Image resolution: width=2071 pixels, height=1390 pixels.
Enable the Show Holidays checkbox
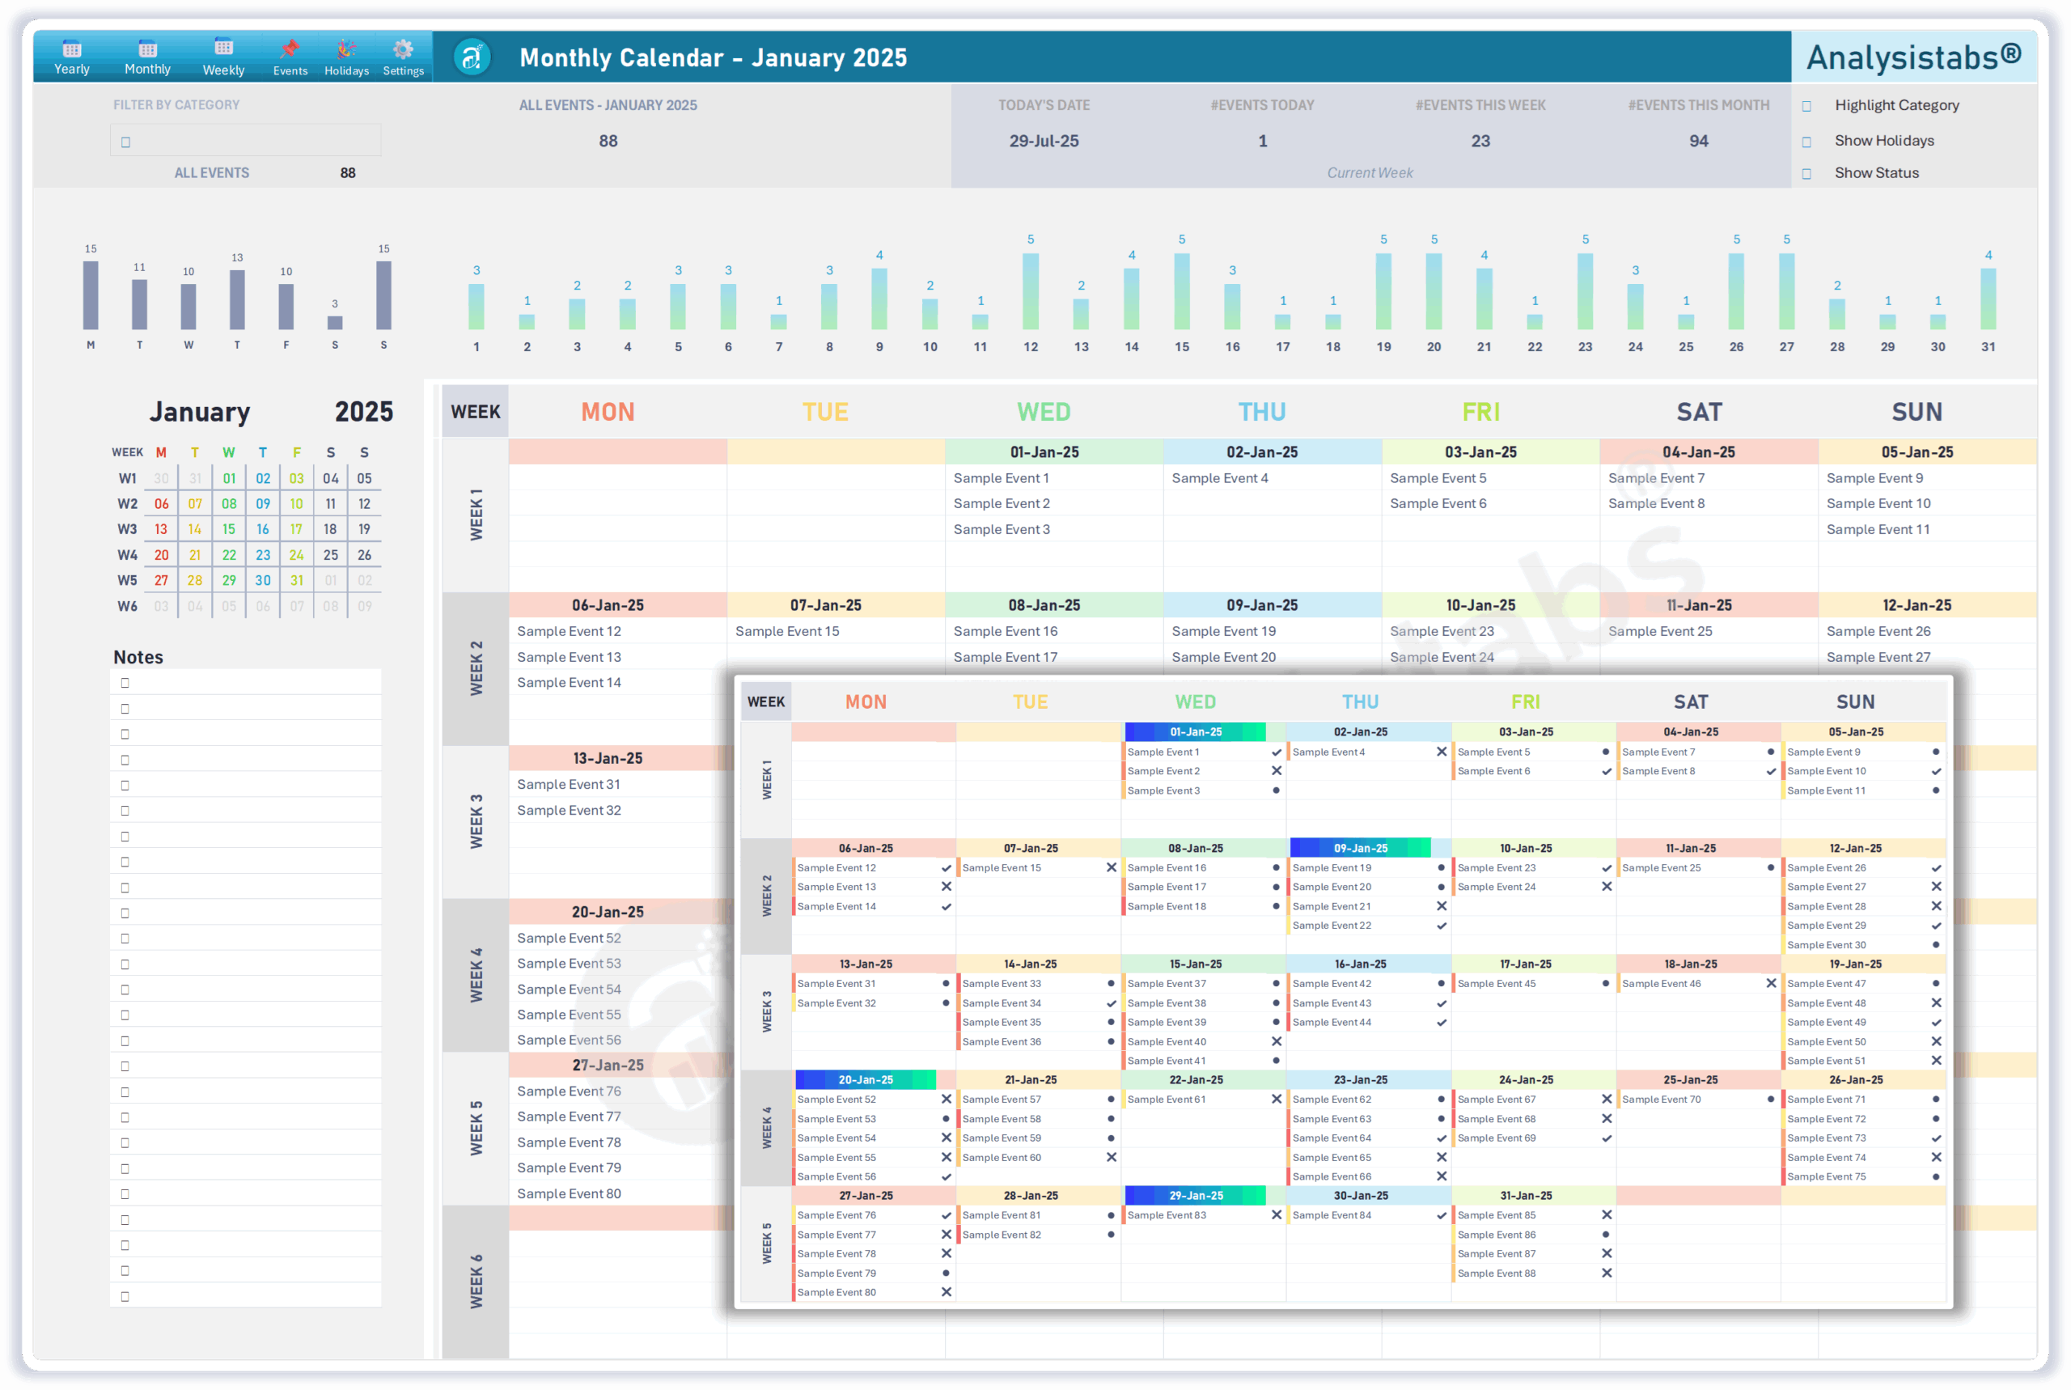(x=1808, y=140)
